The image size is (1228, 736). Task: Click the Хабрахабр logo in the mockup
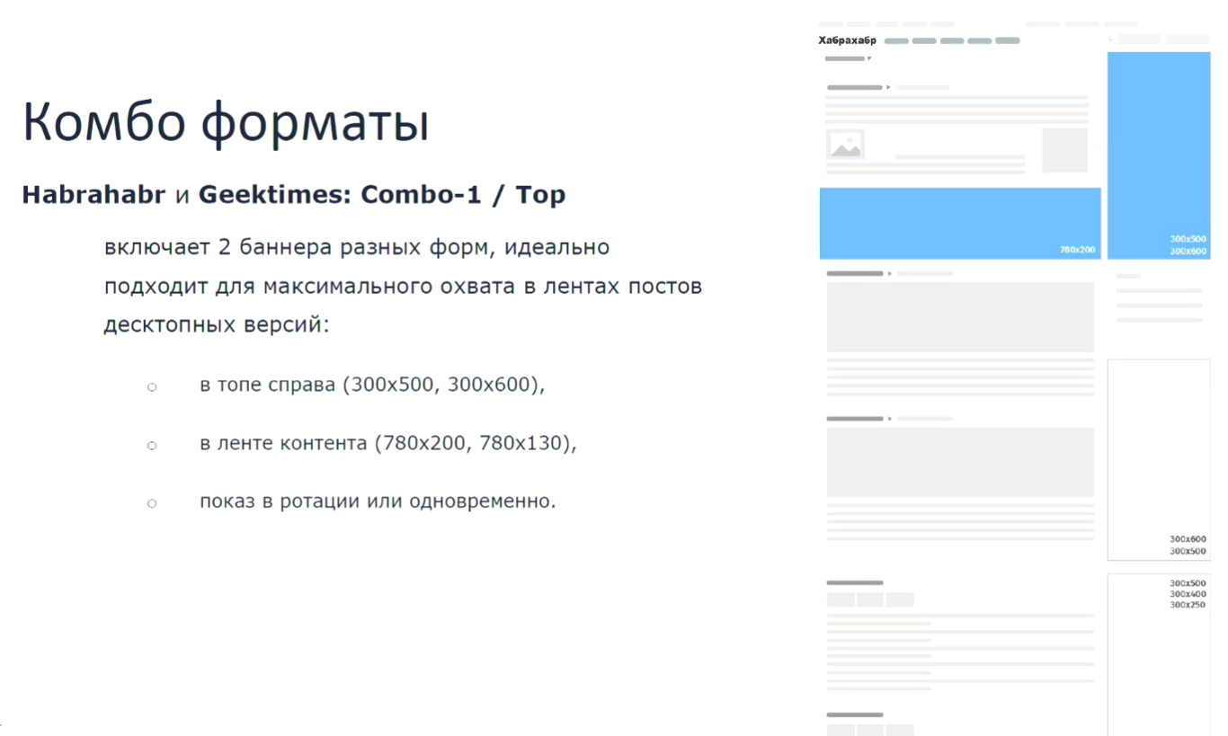847,40
